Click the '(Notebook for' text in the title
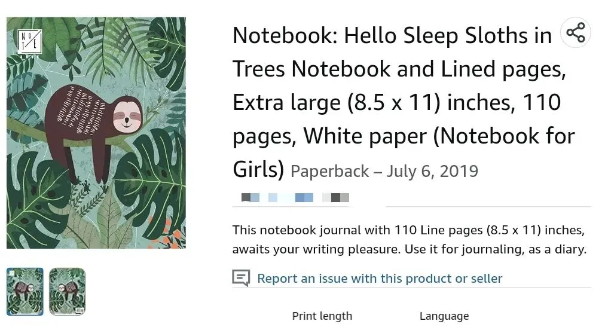 click(x=503, y=136)
